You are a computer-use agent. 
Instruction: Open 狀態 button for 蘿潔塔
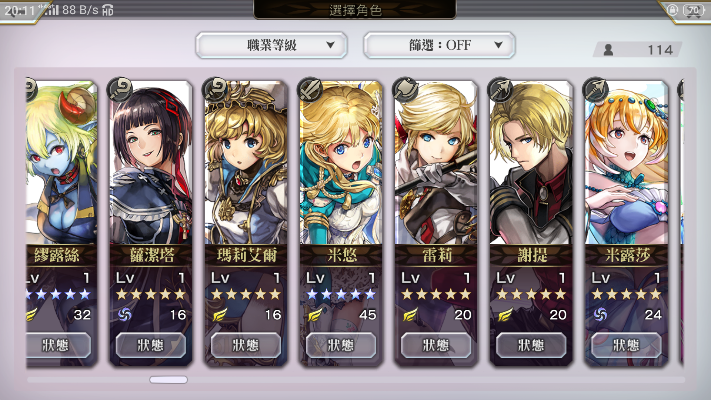point(151,345)
